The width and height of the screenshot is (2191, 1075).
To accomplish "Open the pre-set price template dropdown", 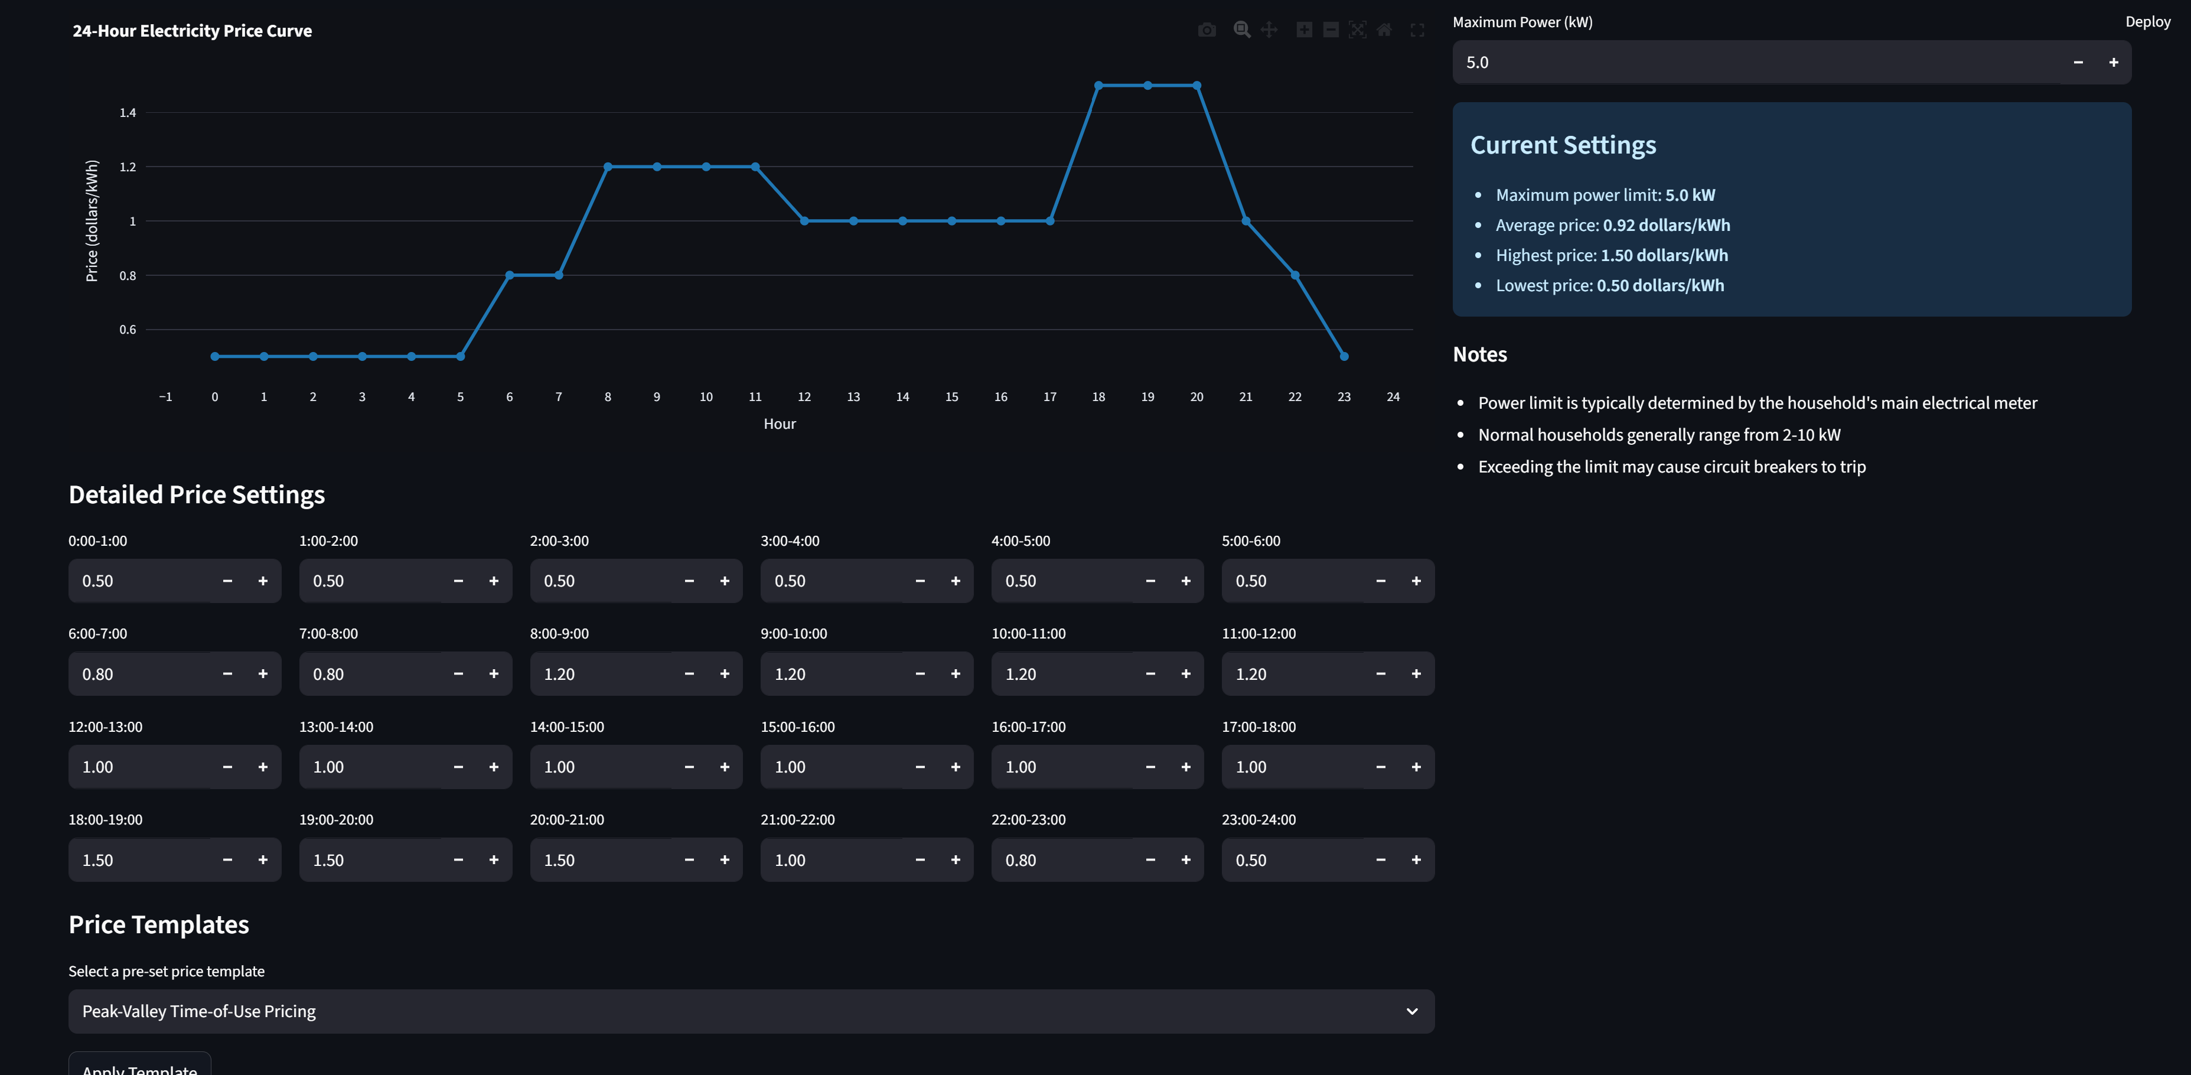I will point(732,1011).
